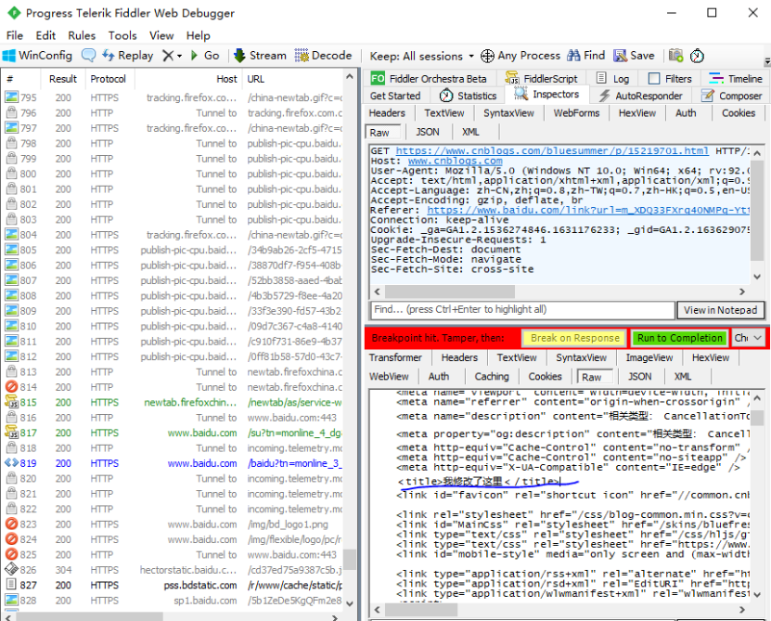771x621 pixels.
Task: Click into the Find text field
Action: 522,309
